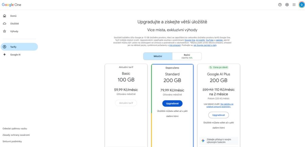
Task: Click the Basic 100 GB plan card title
Action: [126, 74]
